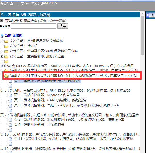Viewport: 155px width, 153px height.
Task: Open 页 7: 气缸 5 和 6 的喷油阀 page
Action: (x=69, y=115)
